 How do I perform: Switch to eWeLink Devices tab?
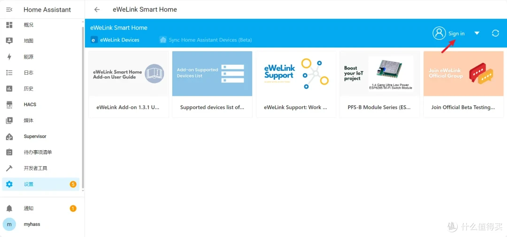(115, 40)
